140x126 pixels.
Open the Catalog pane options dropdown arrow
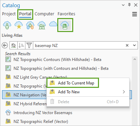(123, 5)
